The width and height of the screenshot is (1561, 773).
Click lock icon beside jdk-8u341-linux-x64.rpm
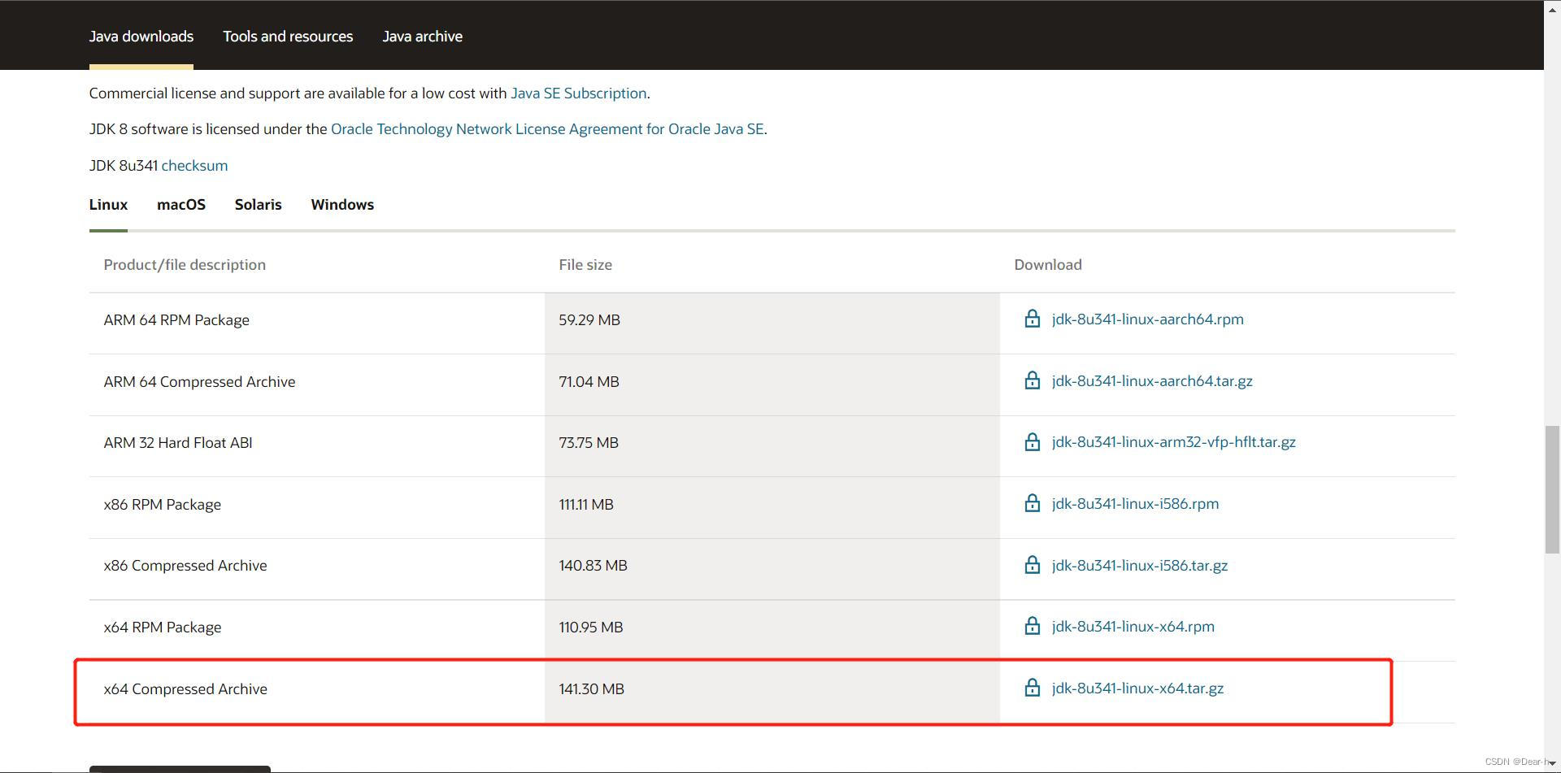1032,626
